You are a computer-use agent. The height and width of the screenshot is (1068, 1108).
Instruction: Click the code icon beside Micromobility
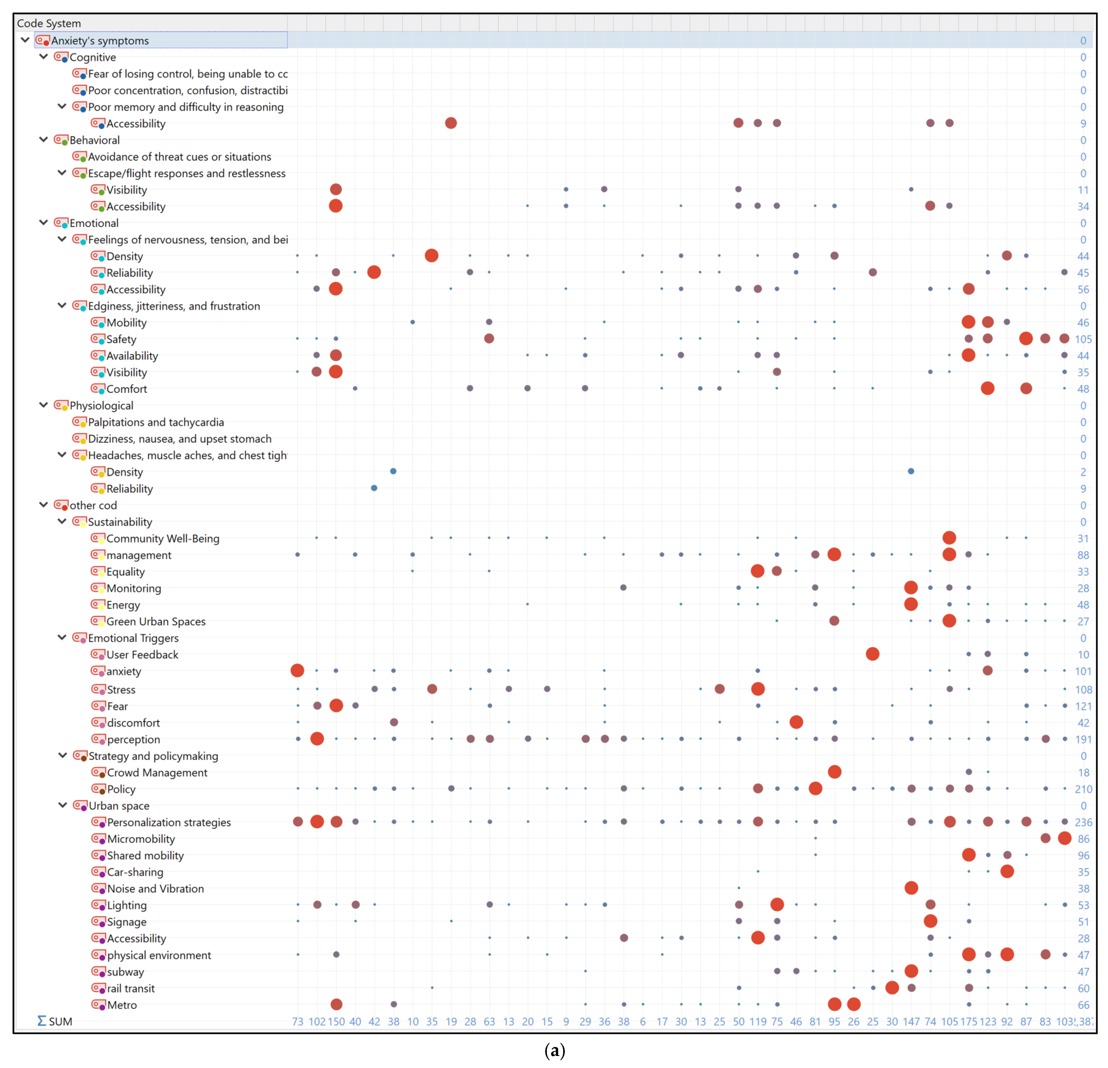coord(98,839)
